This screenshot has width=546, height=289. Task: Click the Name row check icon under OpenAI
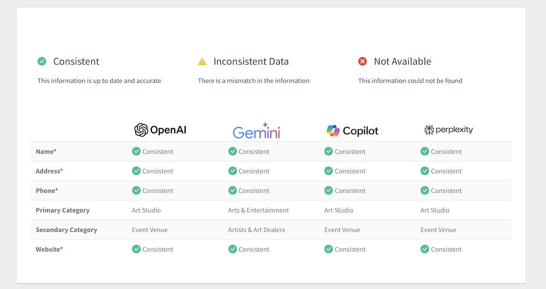136,151
